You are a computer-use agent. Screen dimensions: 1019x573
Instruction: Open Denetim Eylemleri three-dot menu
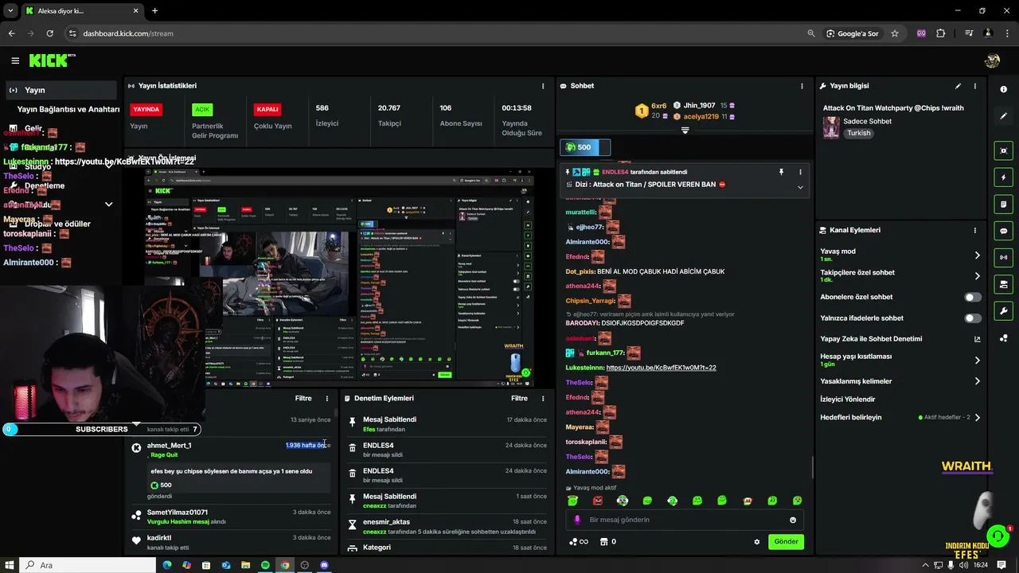[543, 398]
